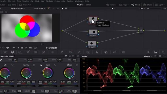Image resolution: width=167 pixels, height=94 pixels.
Task: Switch color wheels to Primaries Bars mode
Action: (70, 56)
